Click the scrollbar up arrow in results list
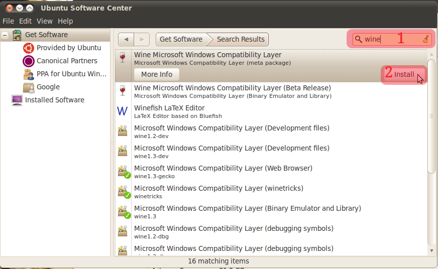 point(431,54)
